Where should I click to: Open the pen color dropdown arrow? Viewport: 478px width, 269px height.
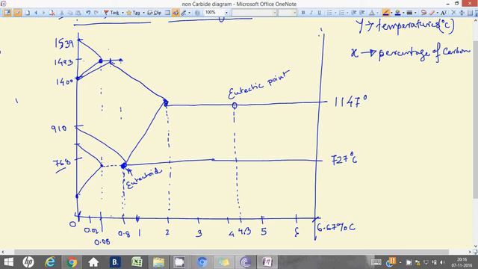coord(391,13)
